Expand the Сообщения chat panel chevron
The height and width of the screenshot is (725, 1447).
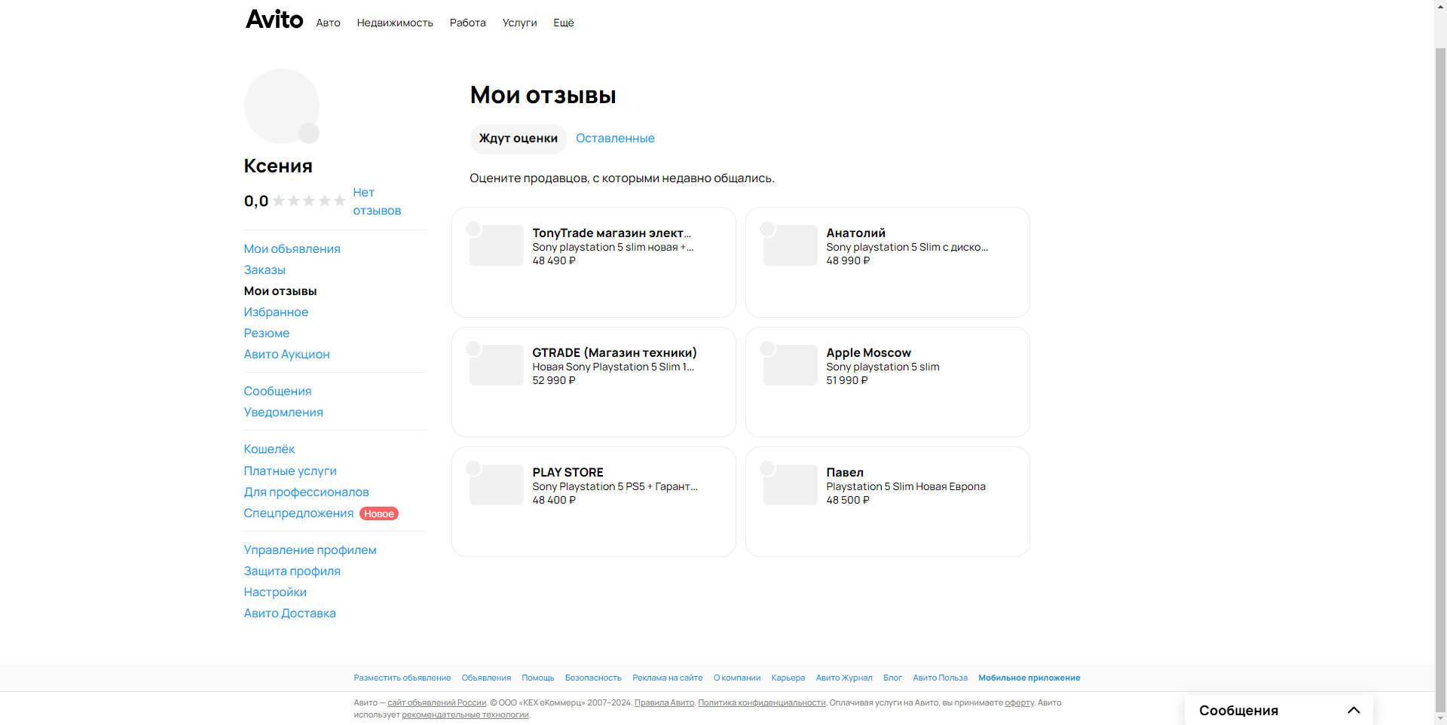1354,710
